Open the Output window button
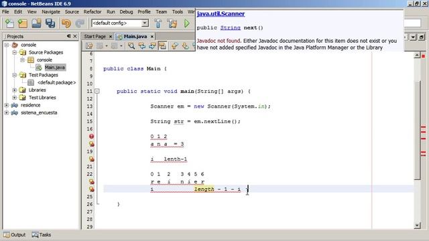Viewport: 429px width, 241px height. [15, 235]
